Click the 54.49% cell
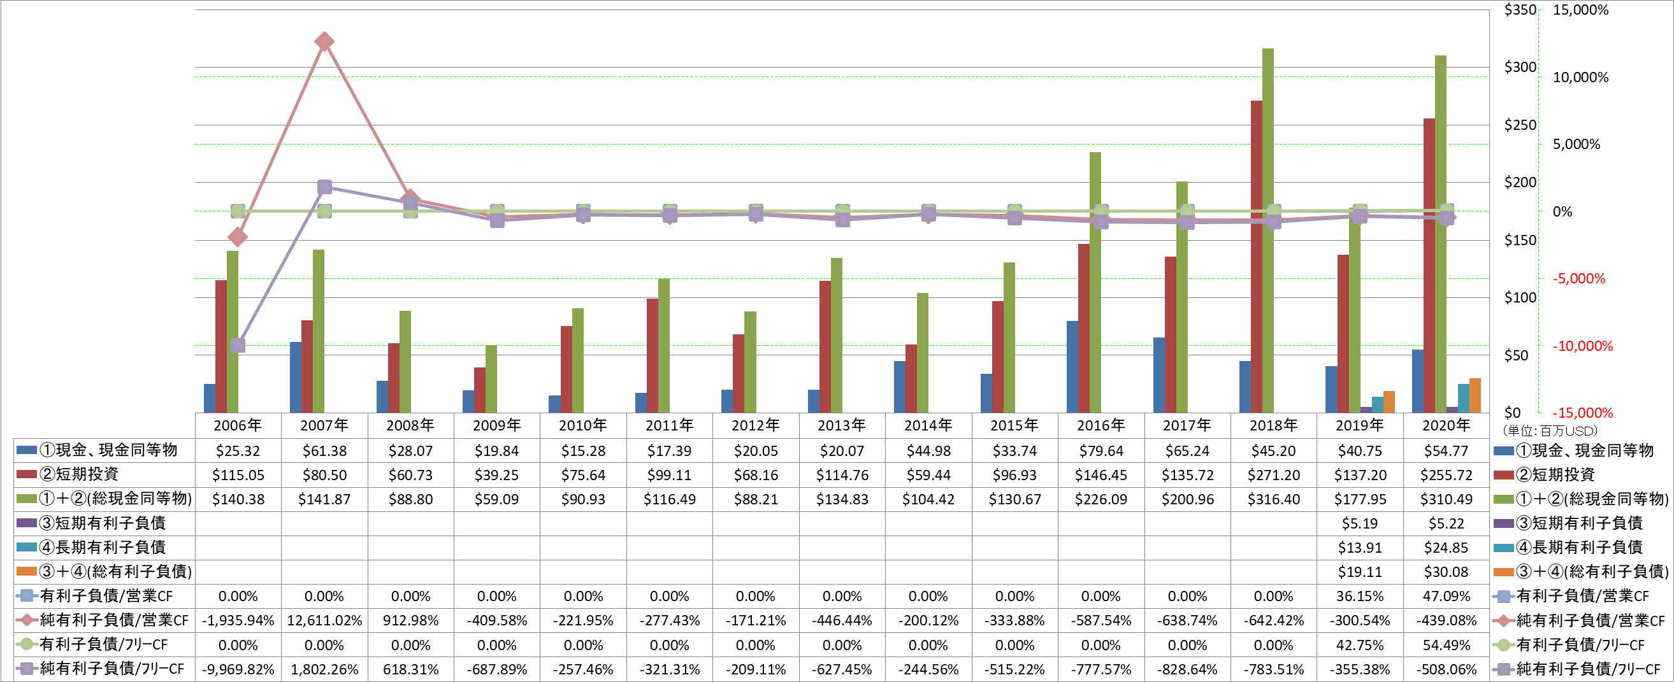1674x682 pixels. point(1446,646)
